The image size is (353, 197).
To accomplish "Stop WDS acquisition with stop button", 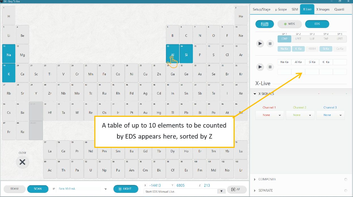I will [x=270, y=44].
